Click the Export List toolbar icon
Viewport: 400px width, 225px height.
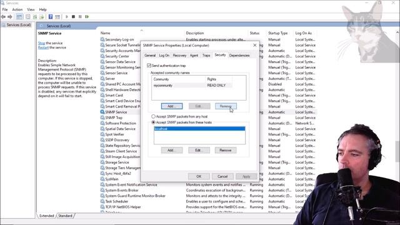(42, 17)
